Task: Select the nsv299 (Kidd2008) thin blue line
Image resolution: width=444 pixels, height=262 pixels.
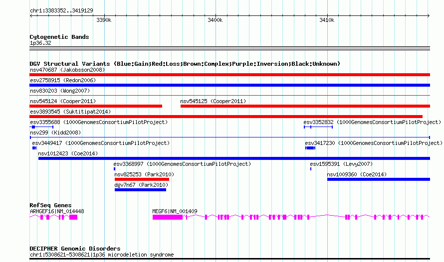Action: click(230, 137)
